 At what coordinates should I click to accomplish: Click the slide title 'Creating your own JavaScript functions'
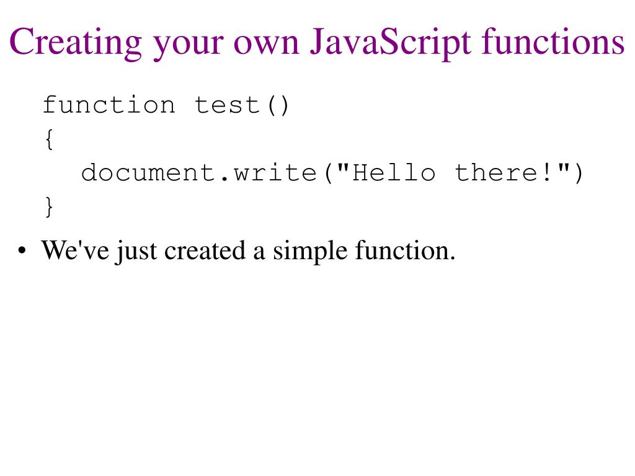coord(317,43)
